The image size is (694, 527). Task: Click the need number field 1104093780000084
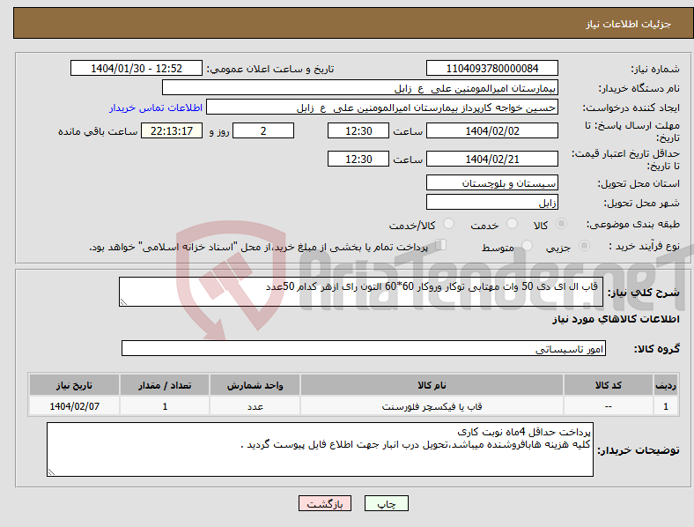coord(491,68)
